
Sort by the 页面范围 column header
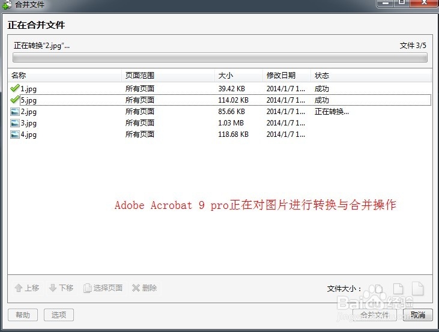tap(168, 75)
